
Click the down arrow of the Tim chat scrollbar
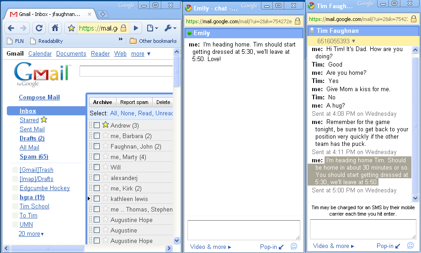(x=415, y=198)
